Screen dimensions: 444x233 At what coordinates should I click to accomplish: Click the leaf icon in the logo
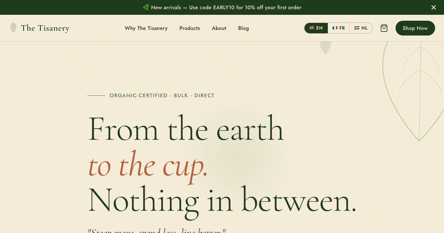[x=13, y=28]
